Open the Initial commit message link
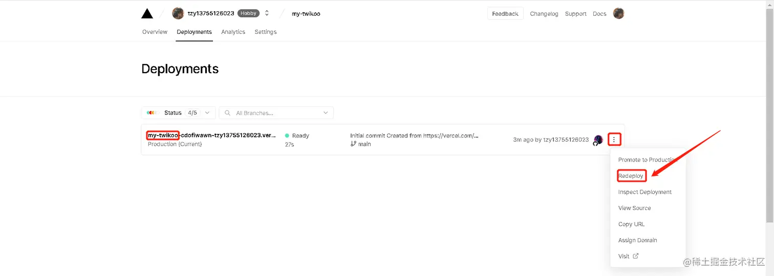774x276 pixels. tap(414, 135)
